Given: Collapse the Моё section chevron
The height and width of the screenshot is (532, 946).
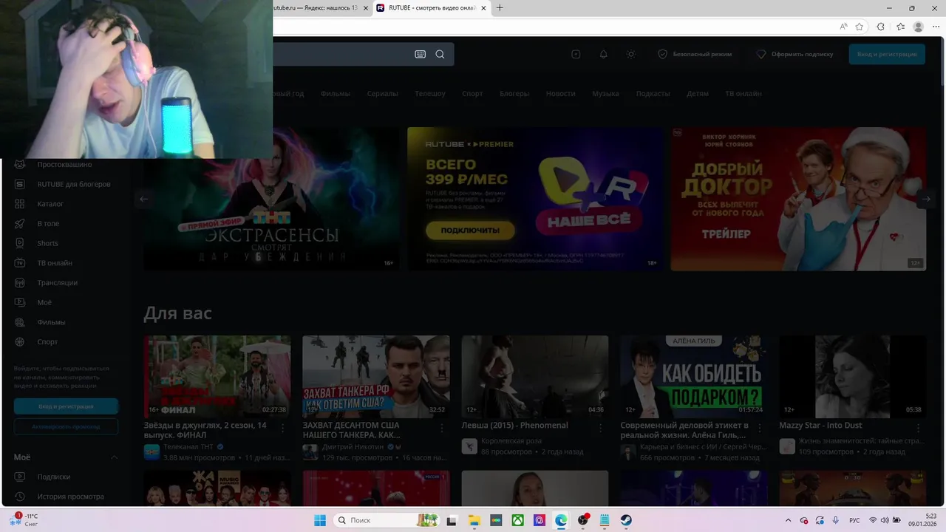Looking at the screenshot, I should (114, 457).
